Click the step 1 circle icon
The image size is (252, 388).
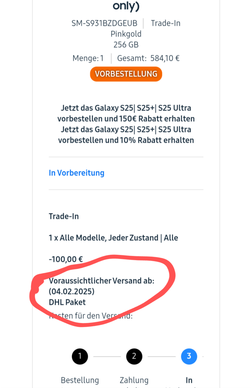pos(80,356)
